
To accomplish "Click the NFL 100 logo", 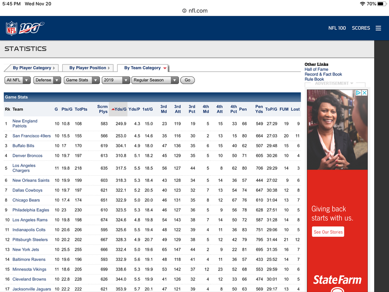I will (25, 28).
